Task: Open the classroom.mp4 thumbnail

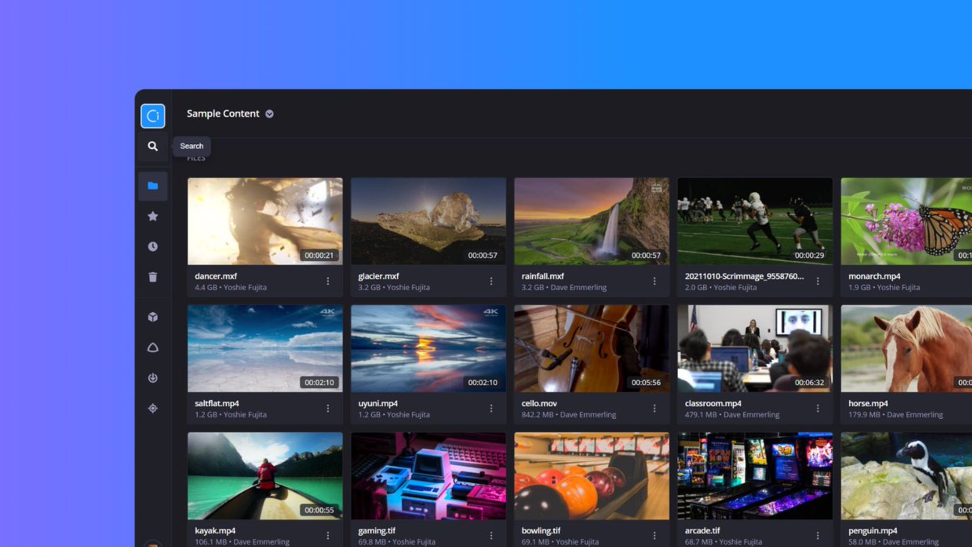Action: click(x=755, y=348)
